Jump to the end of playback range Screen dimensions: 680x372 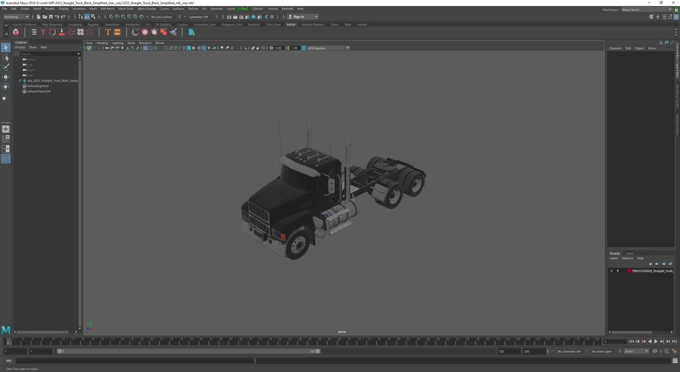click(x=674, y=342)
